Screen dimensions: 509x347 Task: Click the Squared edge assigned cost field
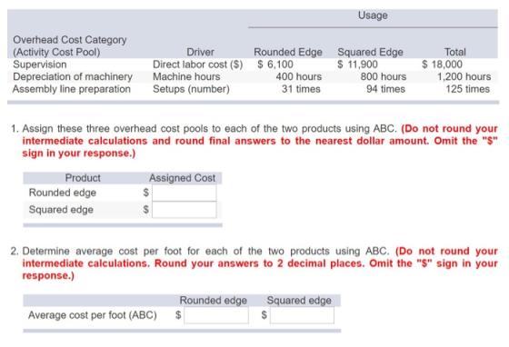(x=184, y=210)
